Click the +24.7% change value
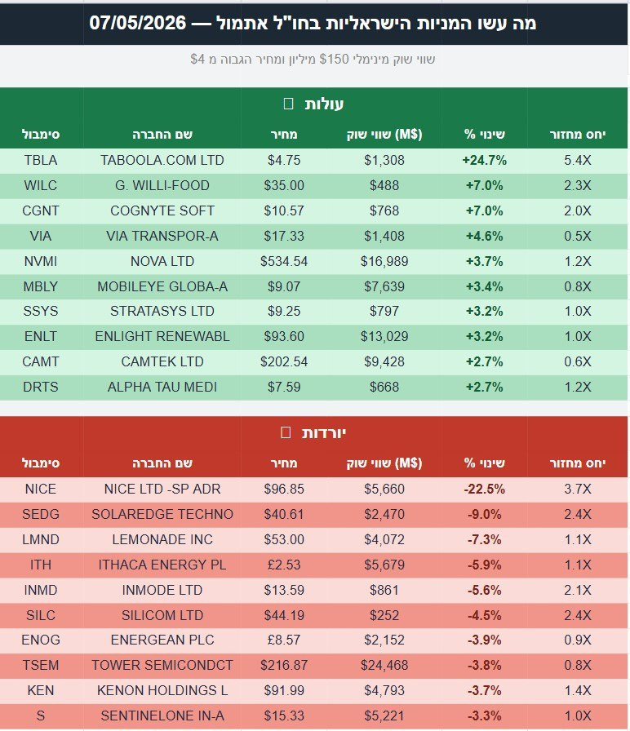The image size is (630, 731). pos(484,161)
